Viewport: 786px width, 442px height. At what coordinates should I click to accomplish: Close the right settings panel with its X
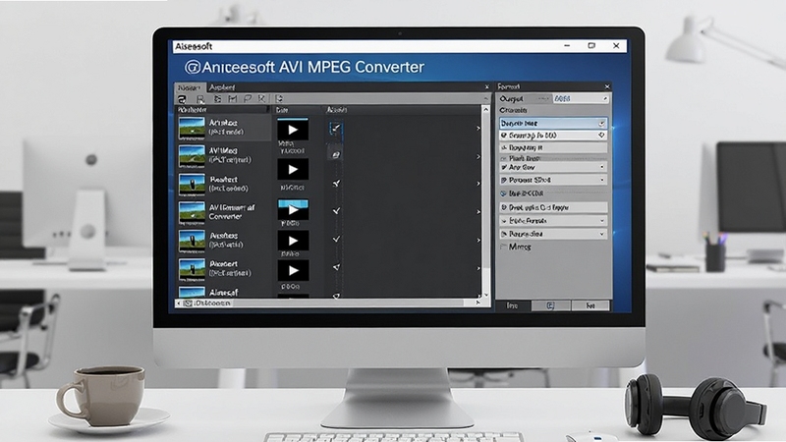(607, 86)
